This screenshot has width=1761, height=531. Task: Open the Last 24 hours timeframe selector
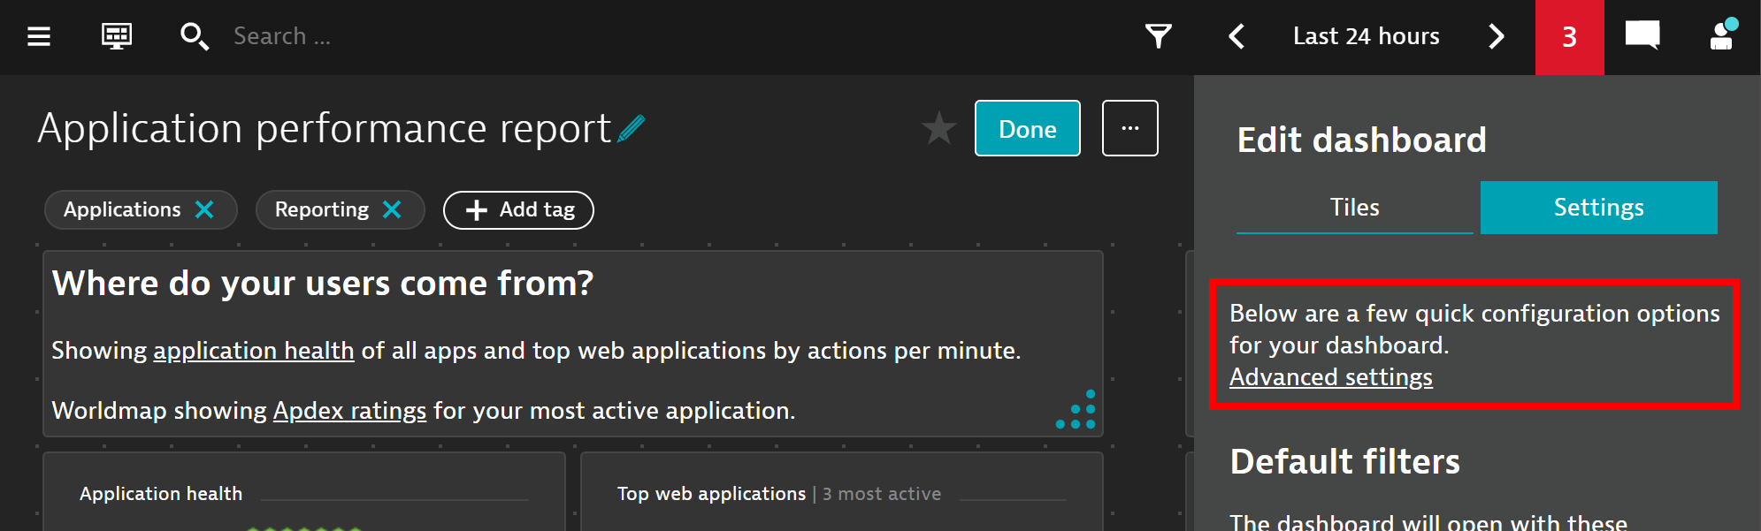1366,36
